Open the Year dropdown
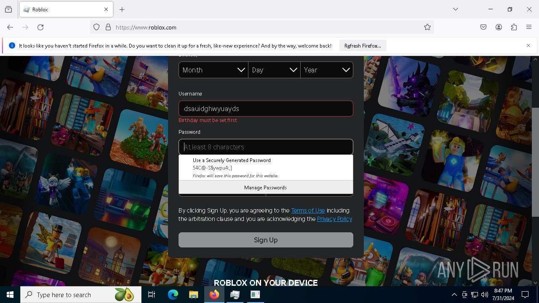The height and width of the screenshot is (303, 539). coord(327,70)
